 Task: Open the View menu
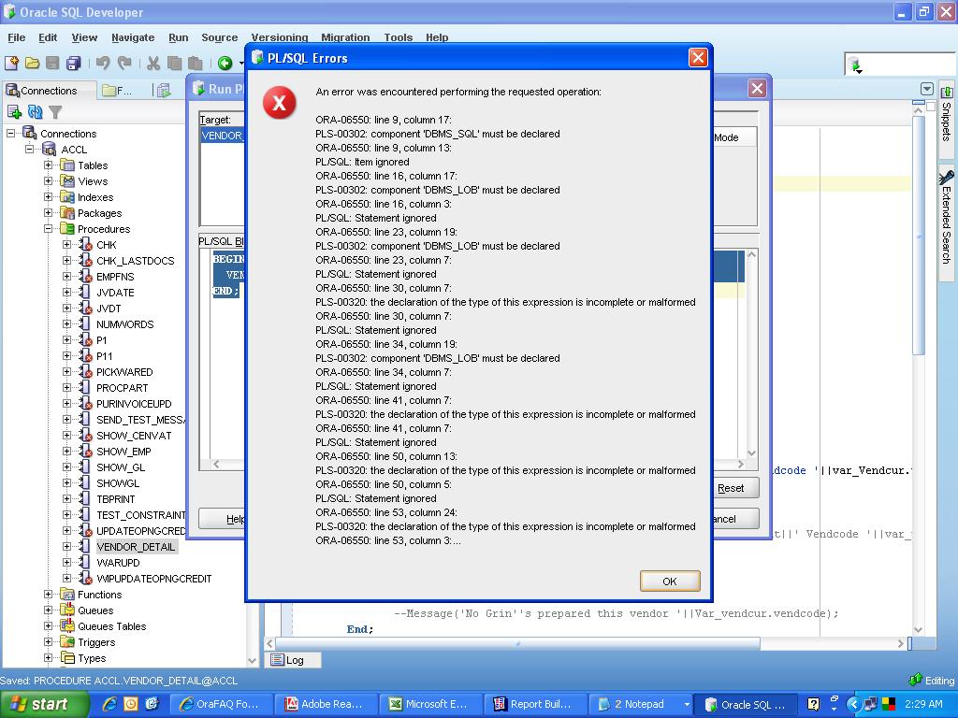[x=84, y=37]
